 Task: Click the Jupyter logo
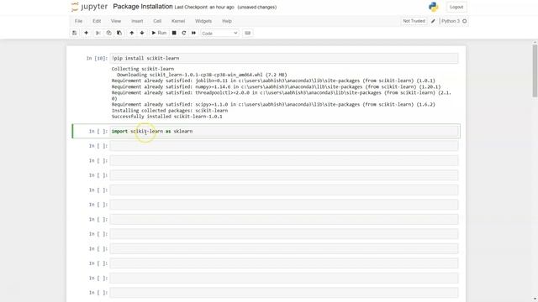click(90, 7)
